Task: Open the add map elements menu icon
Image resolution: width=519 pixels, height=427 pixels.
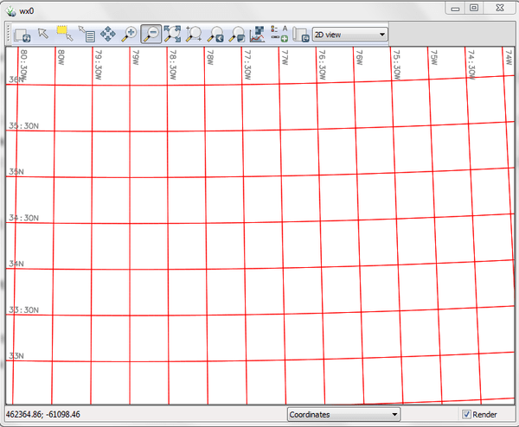Action: coord(279,35)
